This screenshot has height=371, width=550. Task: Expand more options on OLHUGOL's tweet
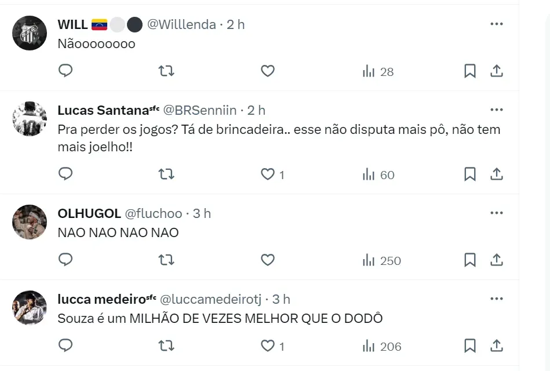[x=497, y=213]
